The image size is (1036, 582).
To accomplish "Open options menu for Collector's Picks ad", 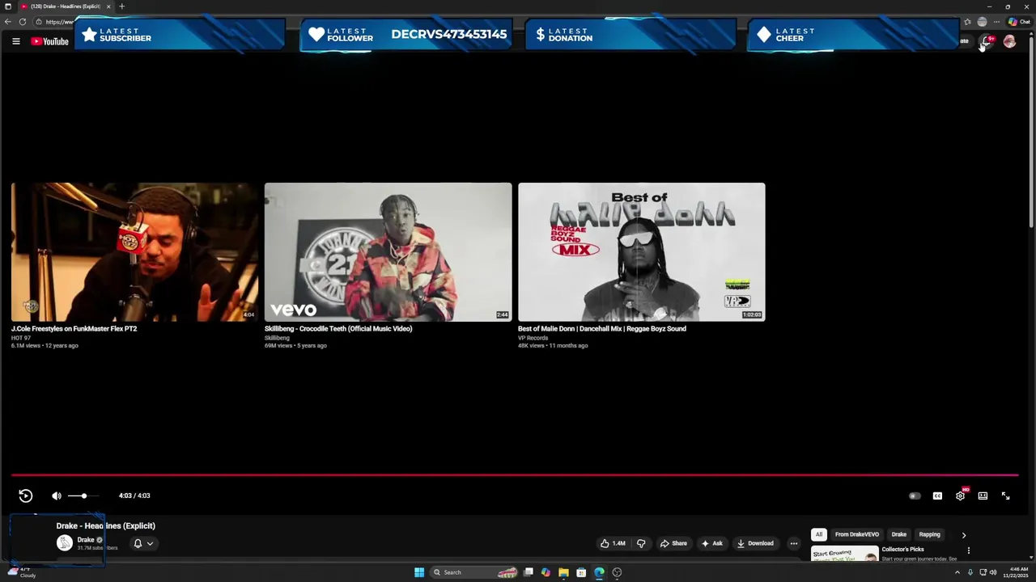I will 968,551.
